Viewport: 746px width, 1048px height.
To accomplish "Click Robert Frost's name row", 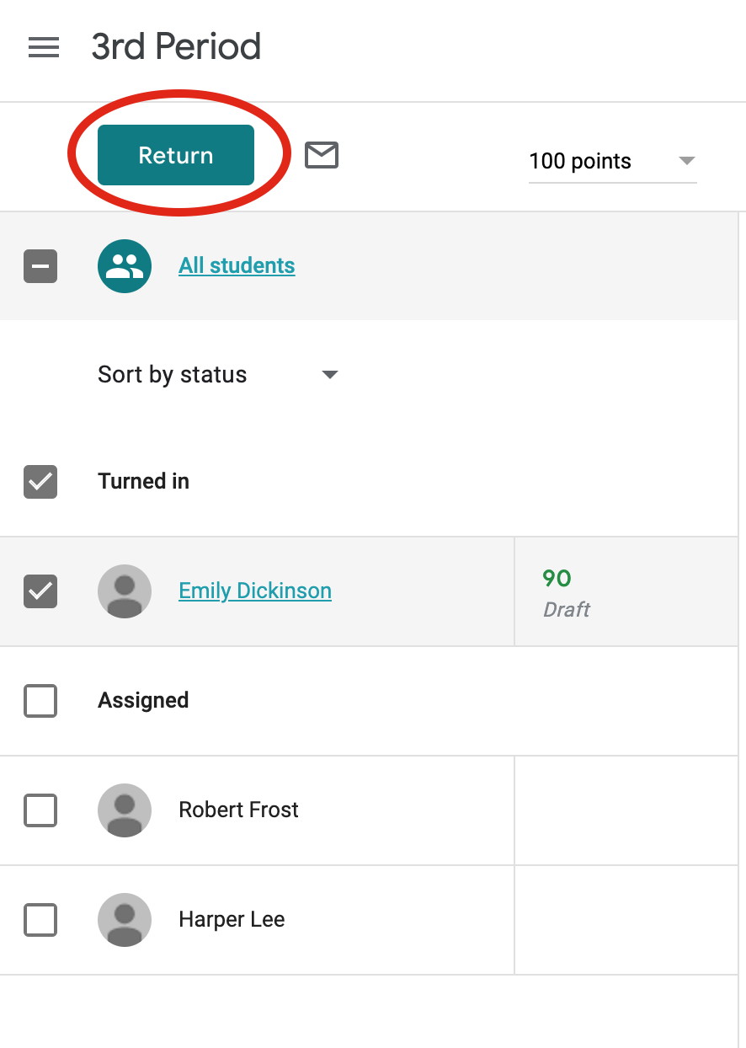I will pyautogui.click(x=238, y=810).
